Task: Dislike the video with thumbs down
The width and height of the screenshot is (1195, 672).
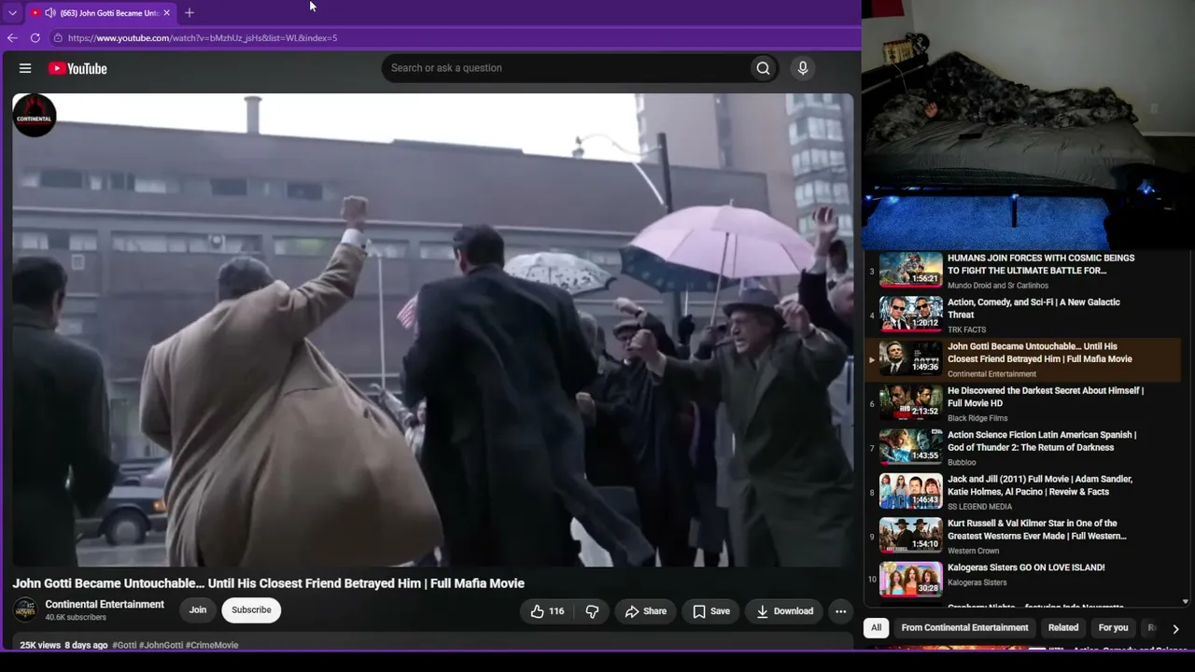Action: (592, 611)
